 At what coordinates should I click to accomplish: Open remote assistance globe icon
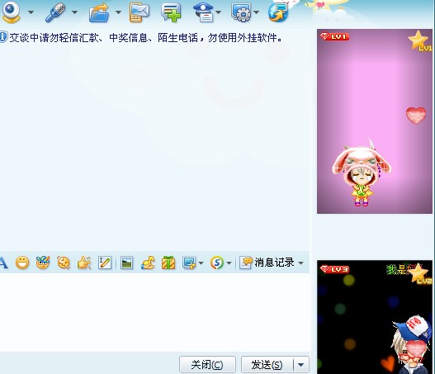[x=278, y=12]
